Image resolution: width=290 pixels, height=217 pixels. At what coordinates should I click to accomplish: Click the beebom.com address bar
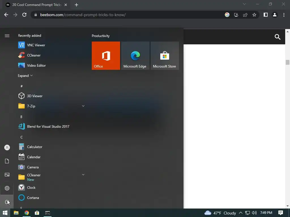[x=128, y=15]
